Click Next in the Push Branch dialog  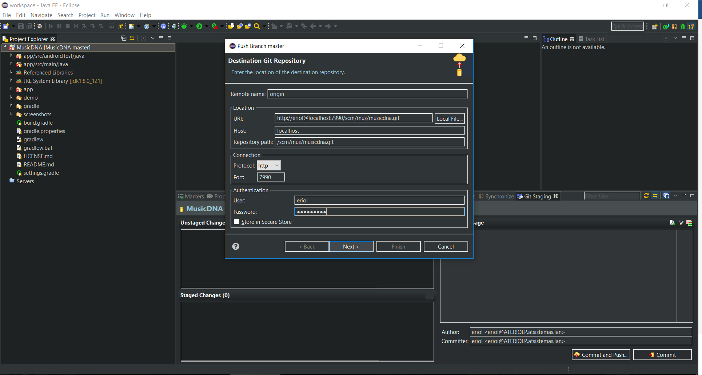[x=351, y=246]
